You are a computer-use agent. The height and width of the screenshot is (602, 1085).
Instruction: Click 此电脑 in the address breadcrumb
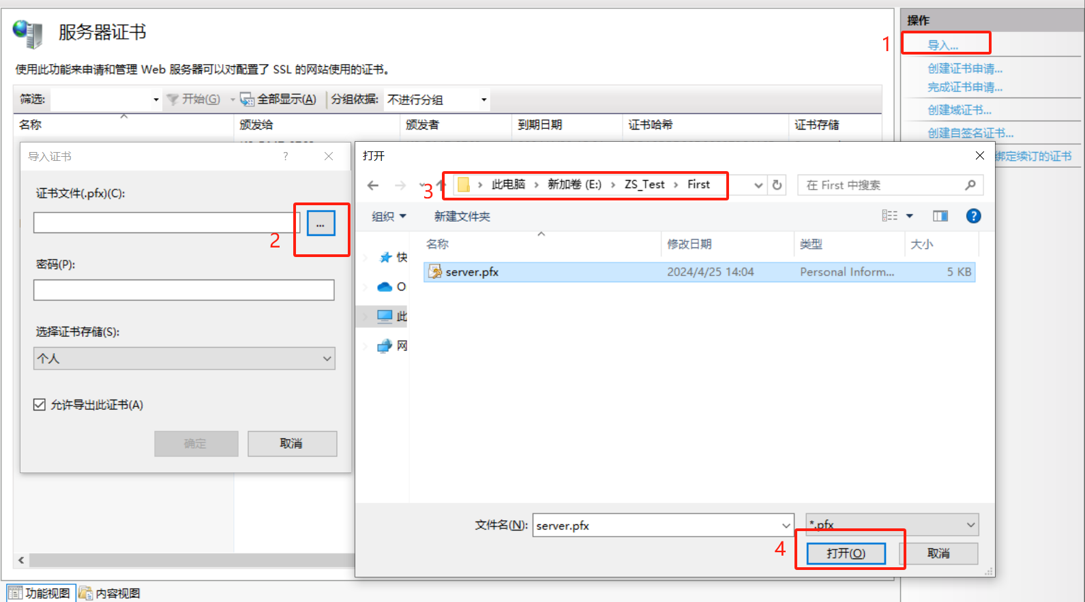click(508, 184)
